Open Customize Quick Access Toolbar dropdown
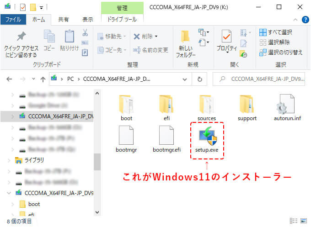 (x=41, y=8)
